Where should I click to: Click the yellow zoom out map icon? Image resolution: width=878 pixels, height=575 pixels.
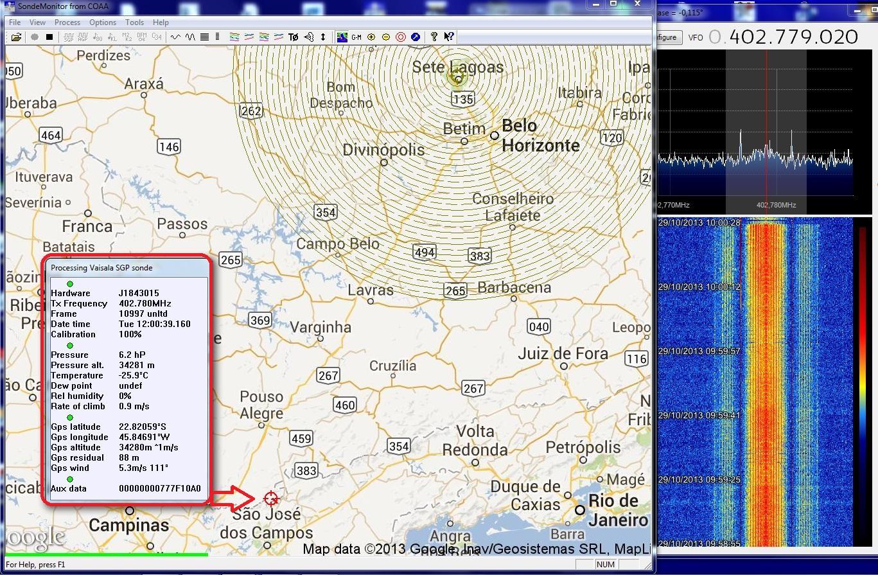click(386, 37)
